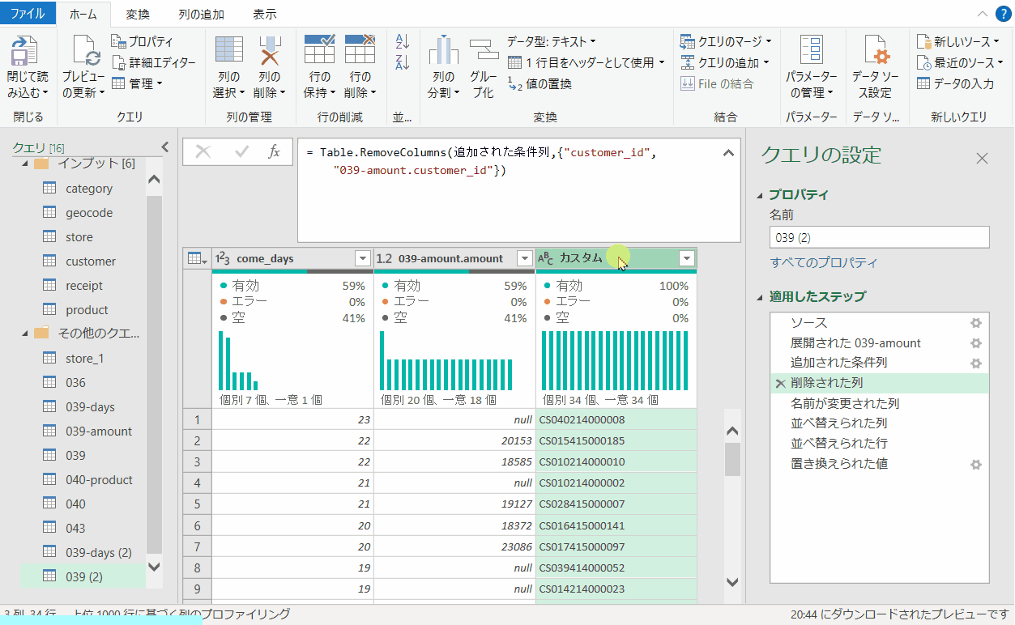Viewport: 1015px width, 625px height.
Task: Open the カスタム column filter dropdown
Action: (686, 257)
